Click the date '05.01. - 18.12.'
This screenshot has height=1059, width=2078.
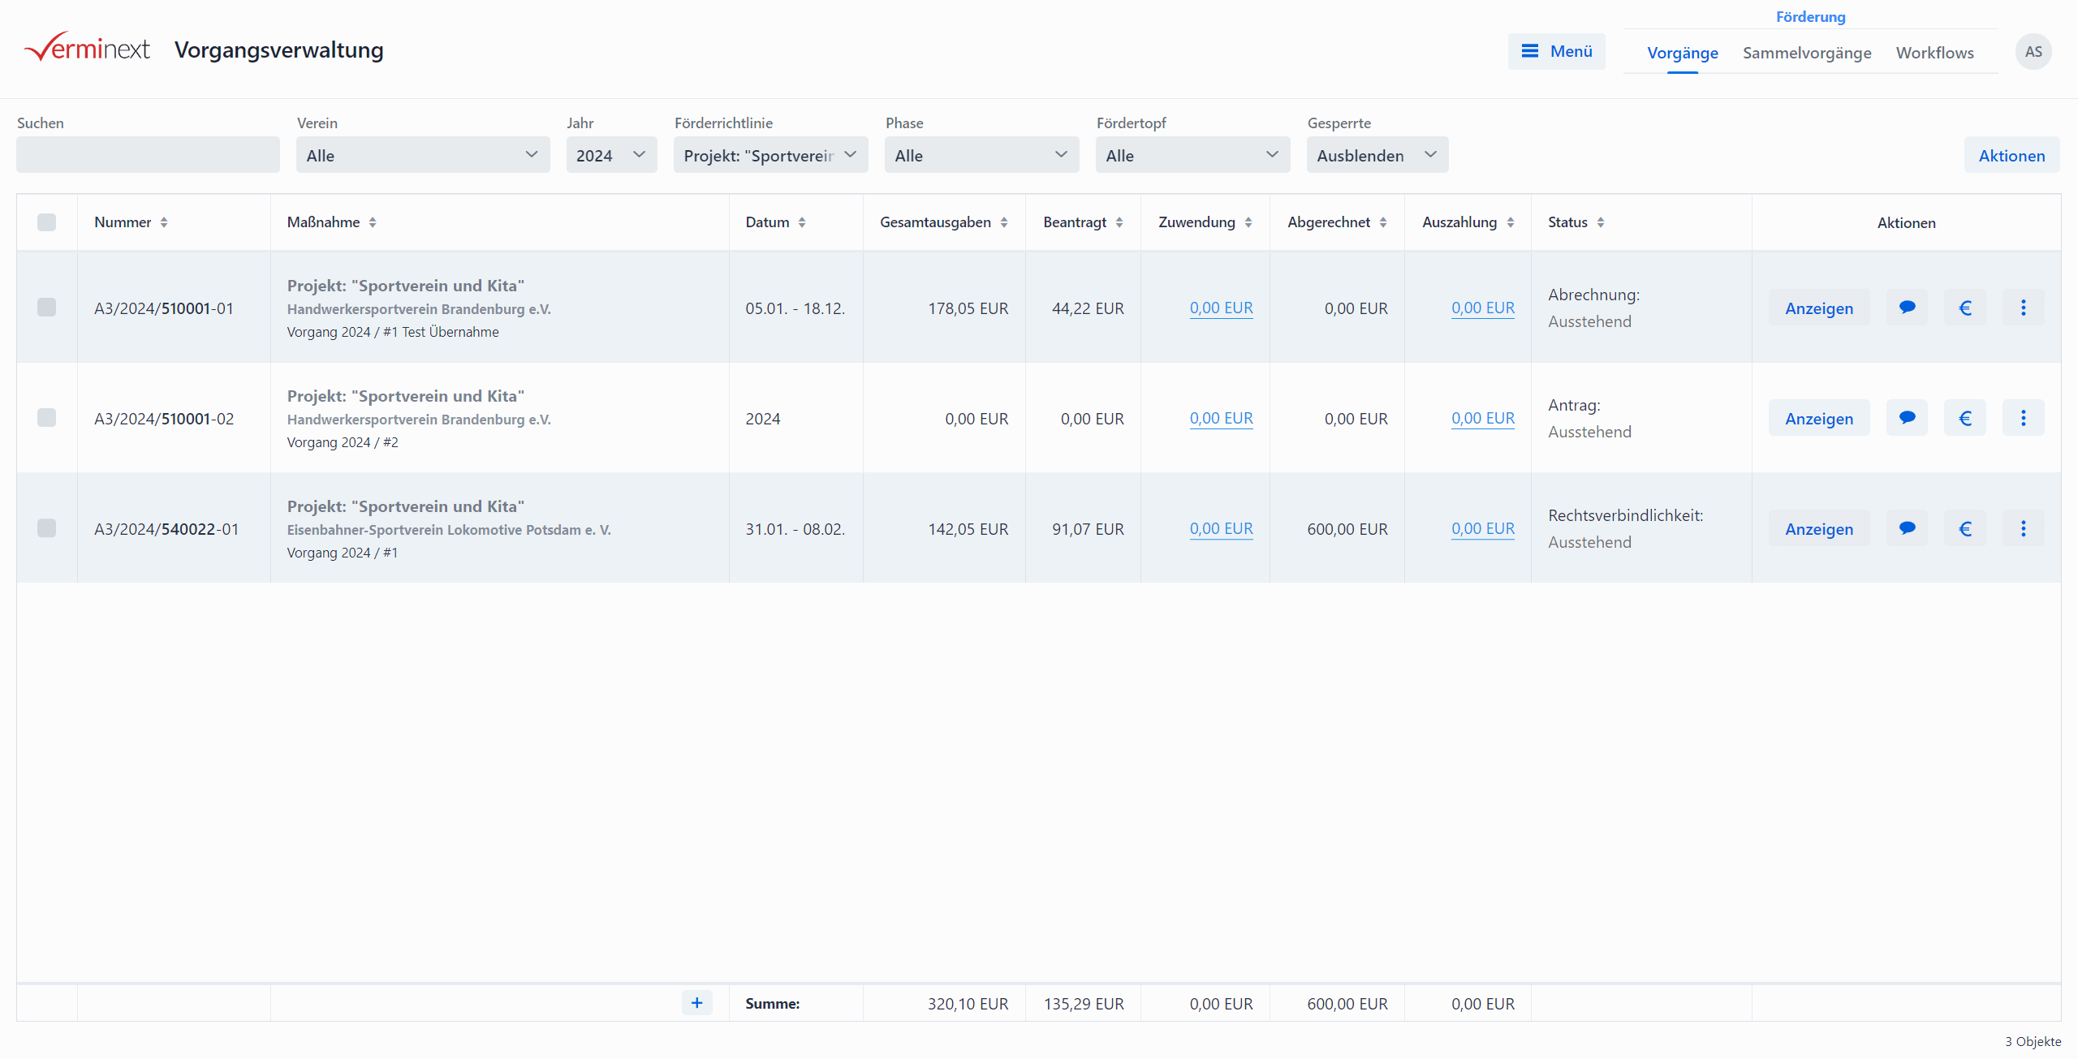point(795,308)
